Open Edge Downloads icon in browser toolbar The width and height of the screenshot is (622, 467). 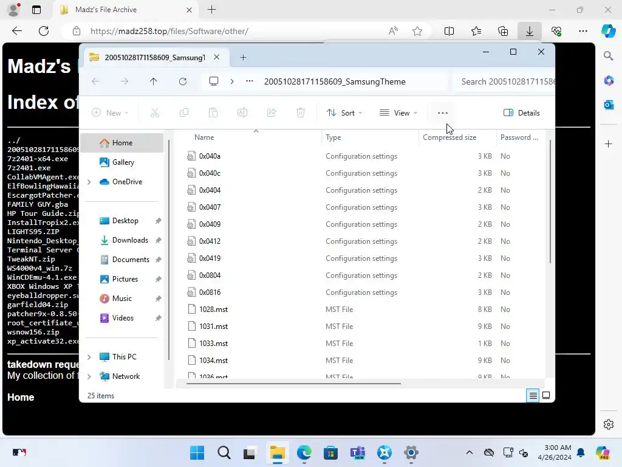530,31
